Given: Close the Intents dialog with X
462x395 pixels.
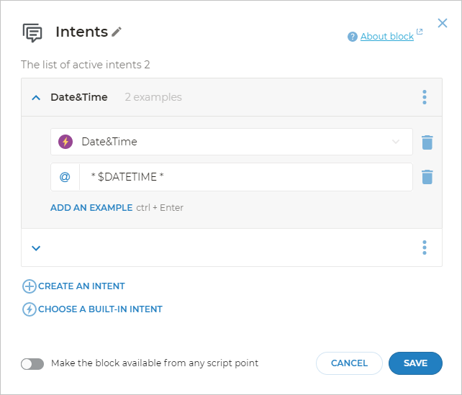Looking at the screenshot, I should pos(443,23).
